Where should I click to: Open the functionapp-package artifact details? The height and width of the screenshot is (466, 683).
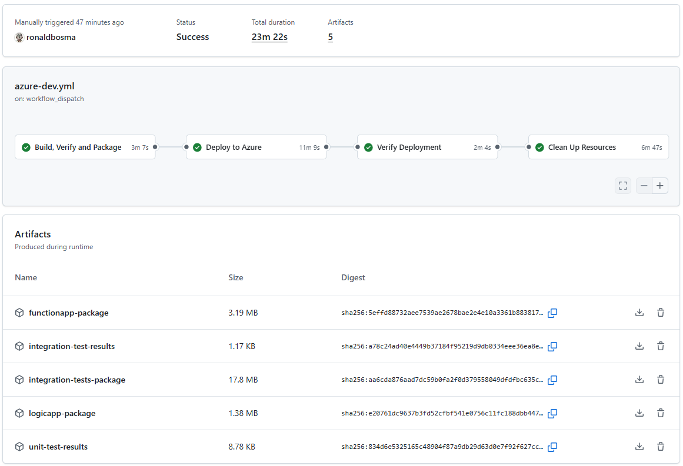coord(69,313)
